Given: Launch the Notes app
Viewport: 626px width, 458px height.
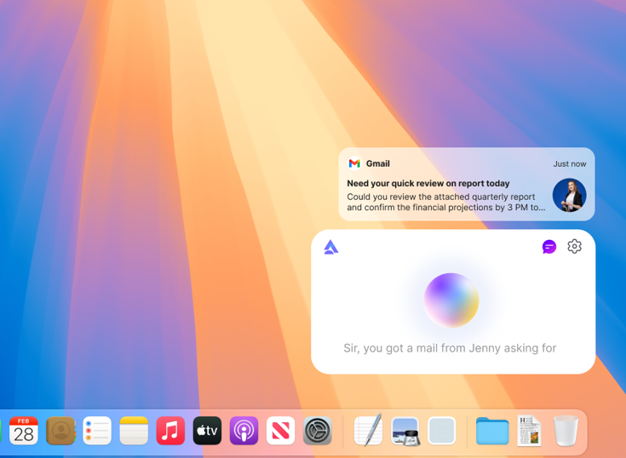Looking at the screenshot, I should pyautogui.click(x=134, y=431).
